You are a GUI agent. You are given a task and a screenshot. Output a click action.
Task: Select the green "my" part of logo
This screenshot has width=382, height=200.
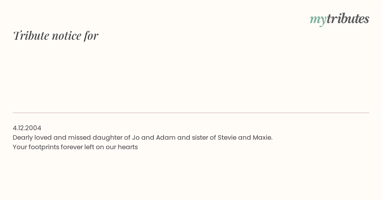click(318, 20)
